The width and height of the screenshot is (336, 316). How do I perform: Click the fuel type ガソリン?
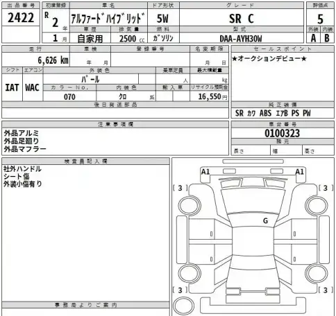163,38
